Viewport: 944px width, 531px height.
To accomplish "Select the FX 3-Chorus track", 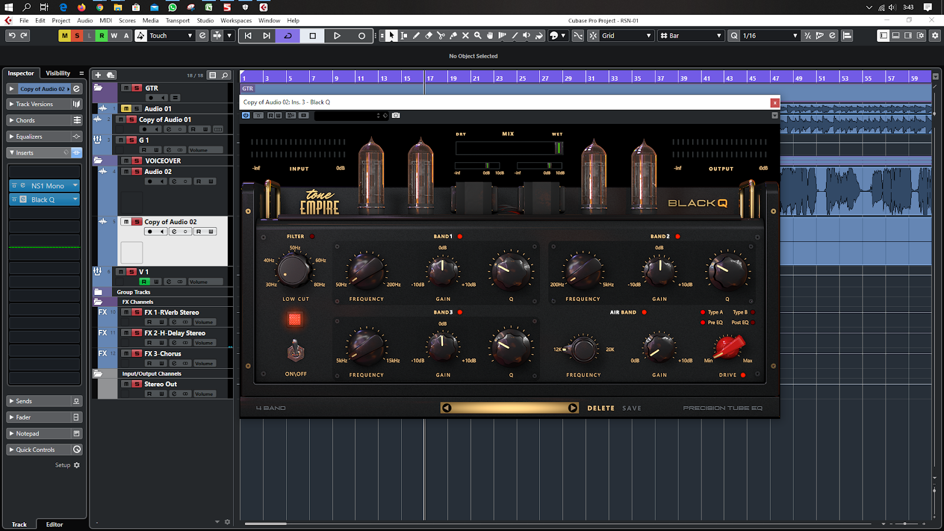I will pos(163,354).
